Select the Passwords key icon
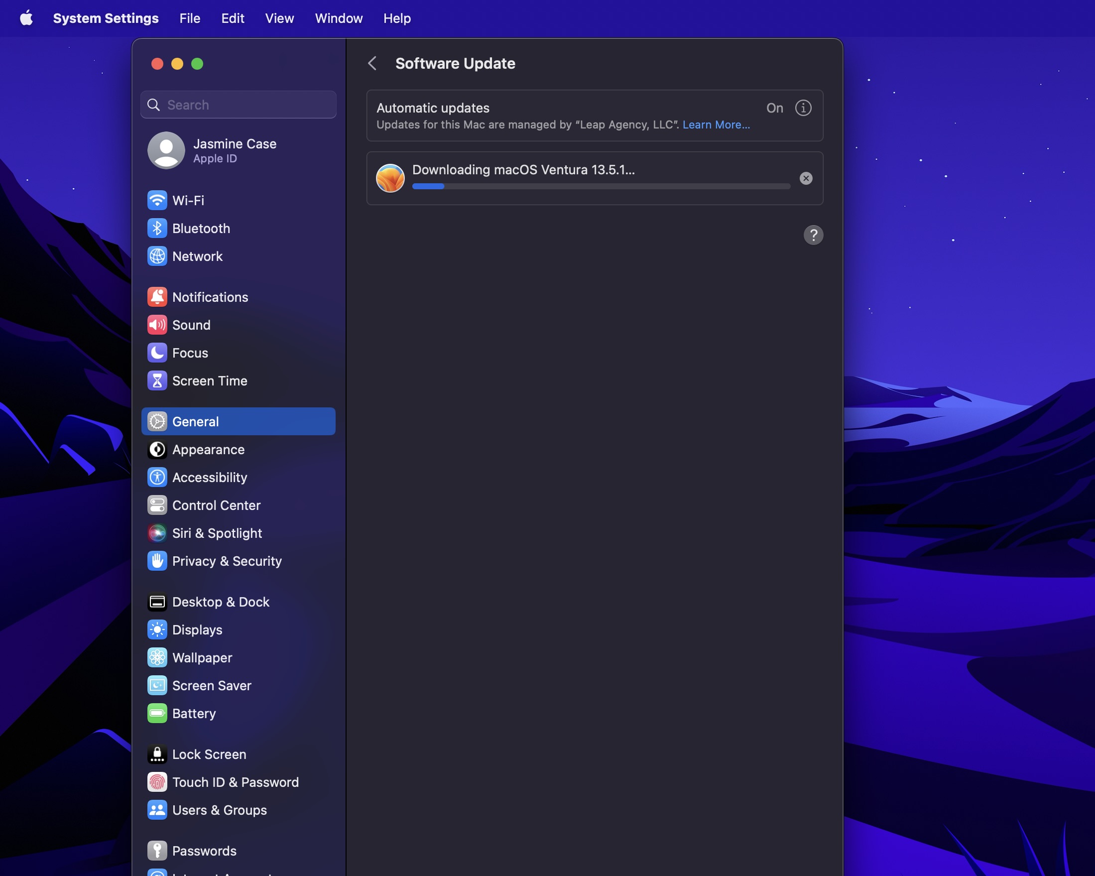 pos(157,851)
